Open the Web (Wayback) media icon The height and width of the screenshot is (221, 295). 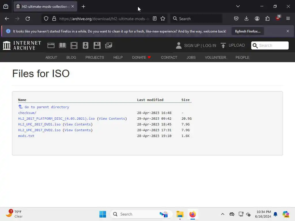[x=51, y=45]
